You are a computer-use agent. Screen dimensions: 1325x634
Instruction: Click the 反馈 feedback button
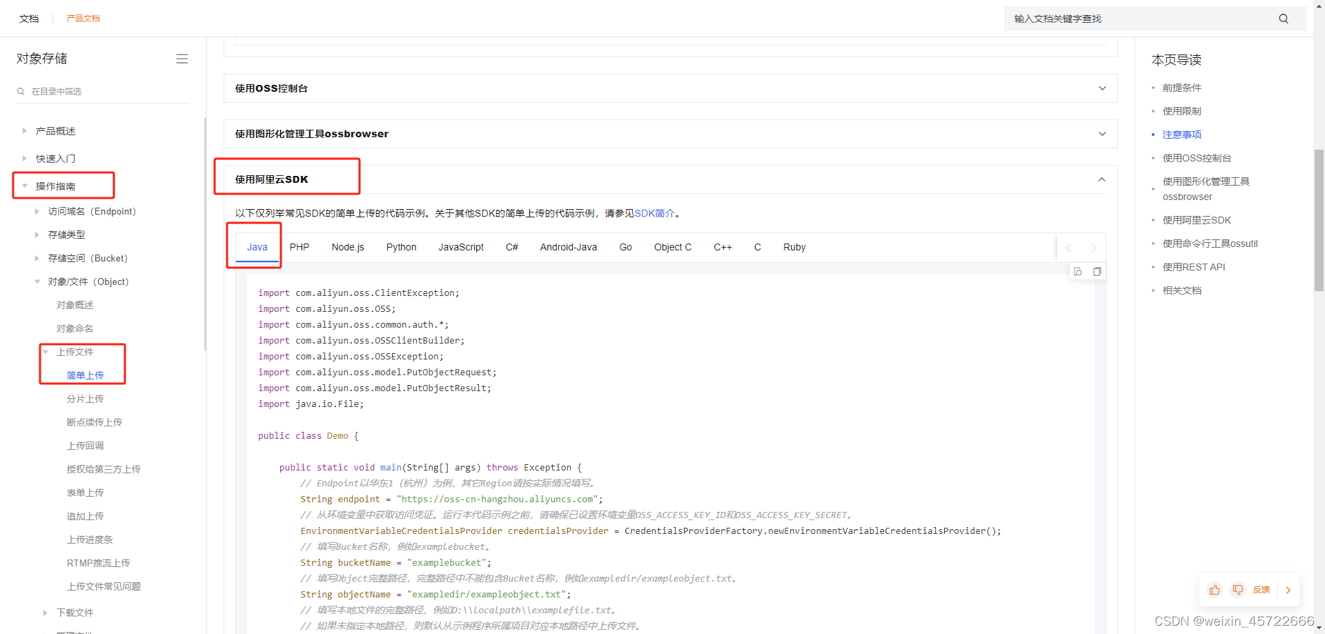tap(1262, 590)
